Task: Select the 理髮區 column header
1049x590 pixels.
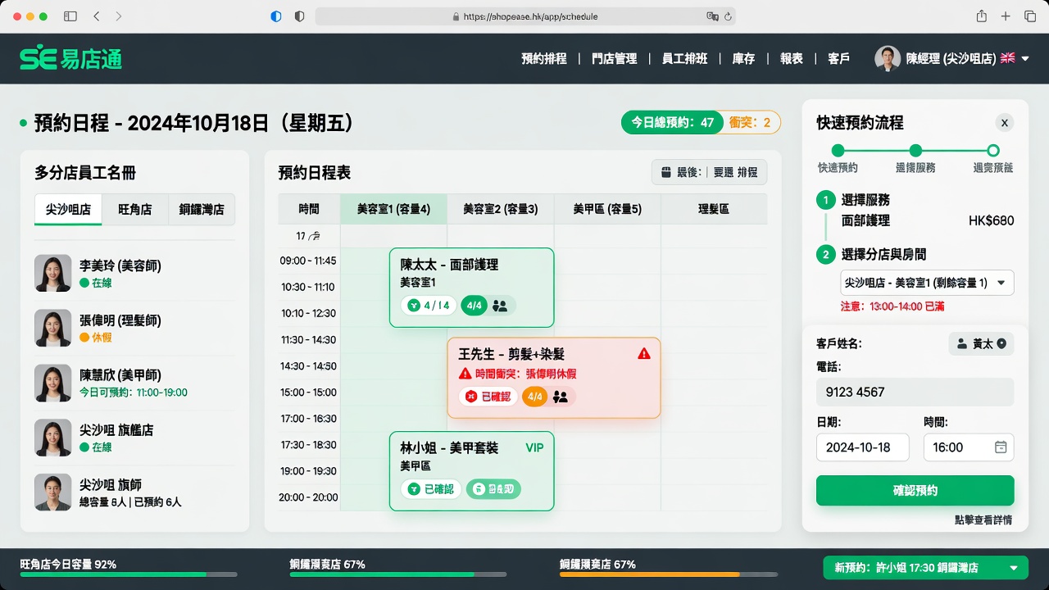Action: (714, 209)
